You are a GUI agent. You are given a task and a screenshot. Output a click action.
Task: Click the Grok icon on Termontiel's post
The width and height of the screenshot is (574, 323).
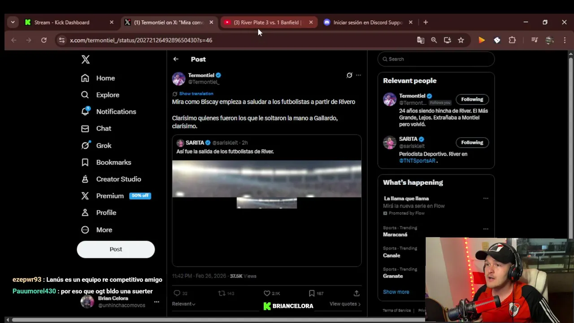[x=349, y=75]
